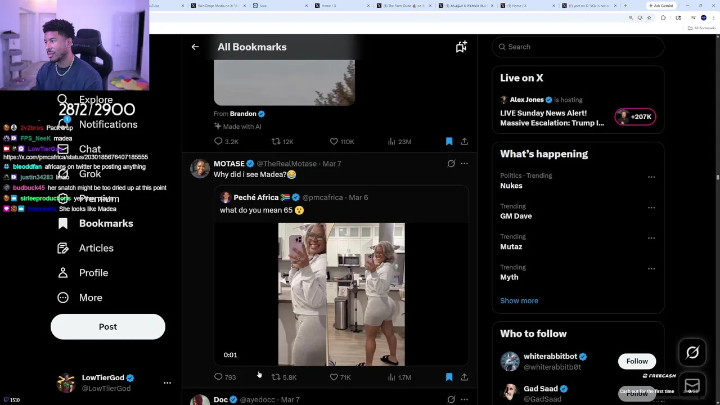Open the Articles sidebar item

[x=85, y=248]
